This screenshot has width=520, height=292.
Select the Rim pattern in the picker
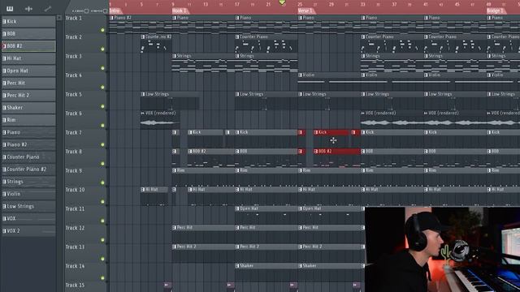point(29,120)
